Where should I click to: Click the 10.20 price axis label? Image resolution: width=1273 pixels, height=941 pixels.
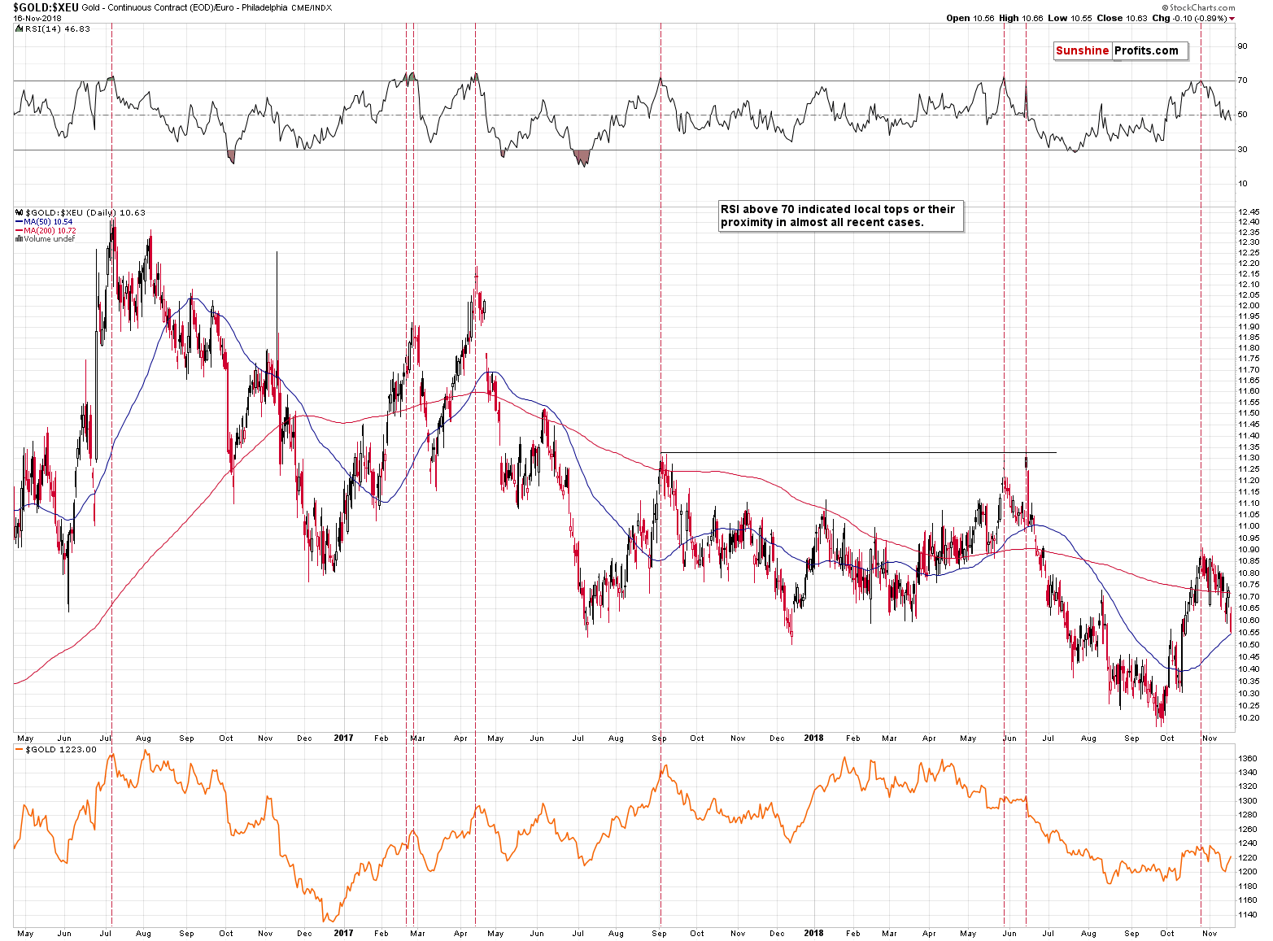point(1249,718)
